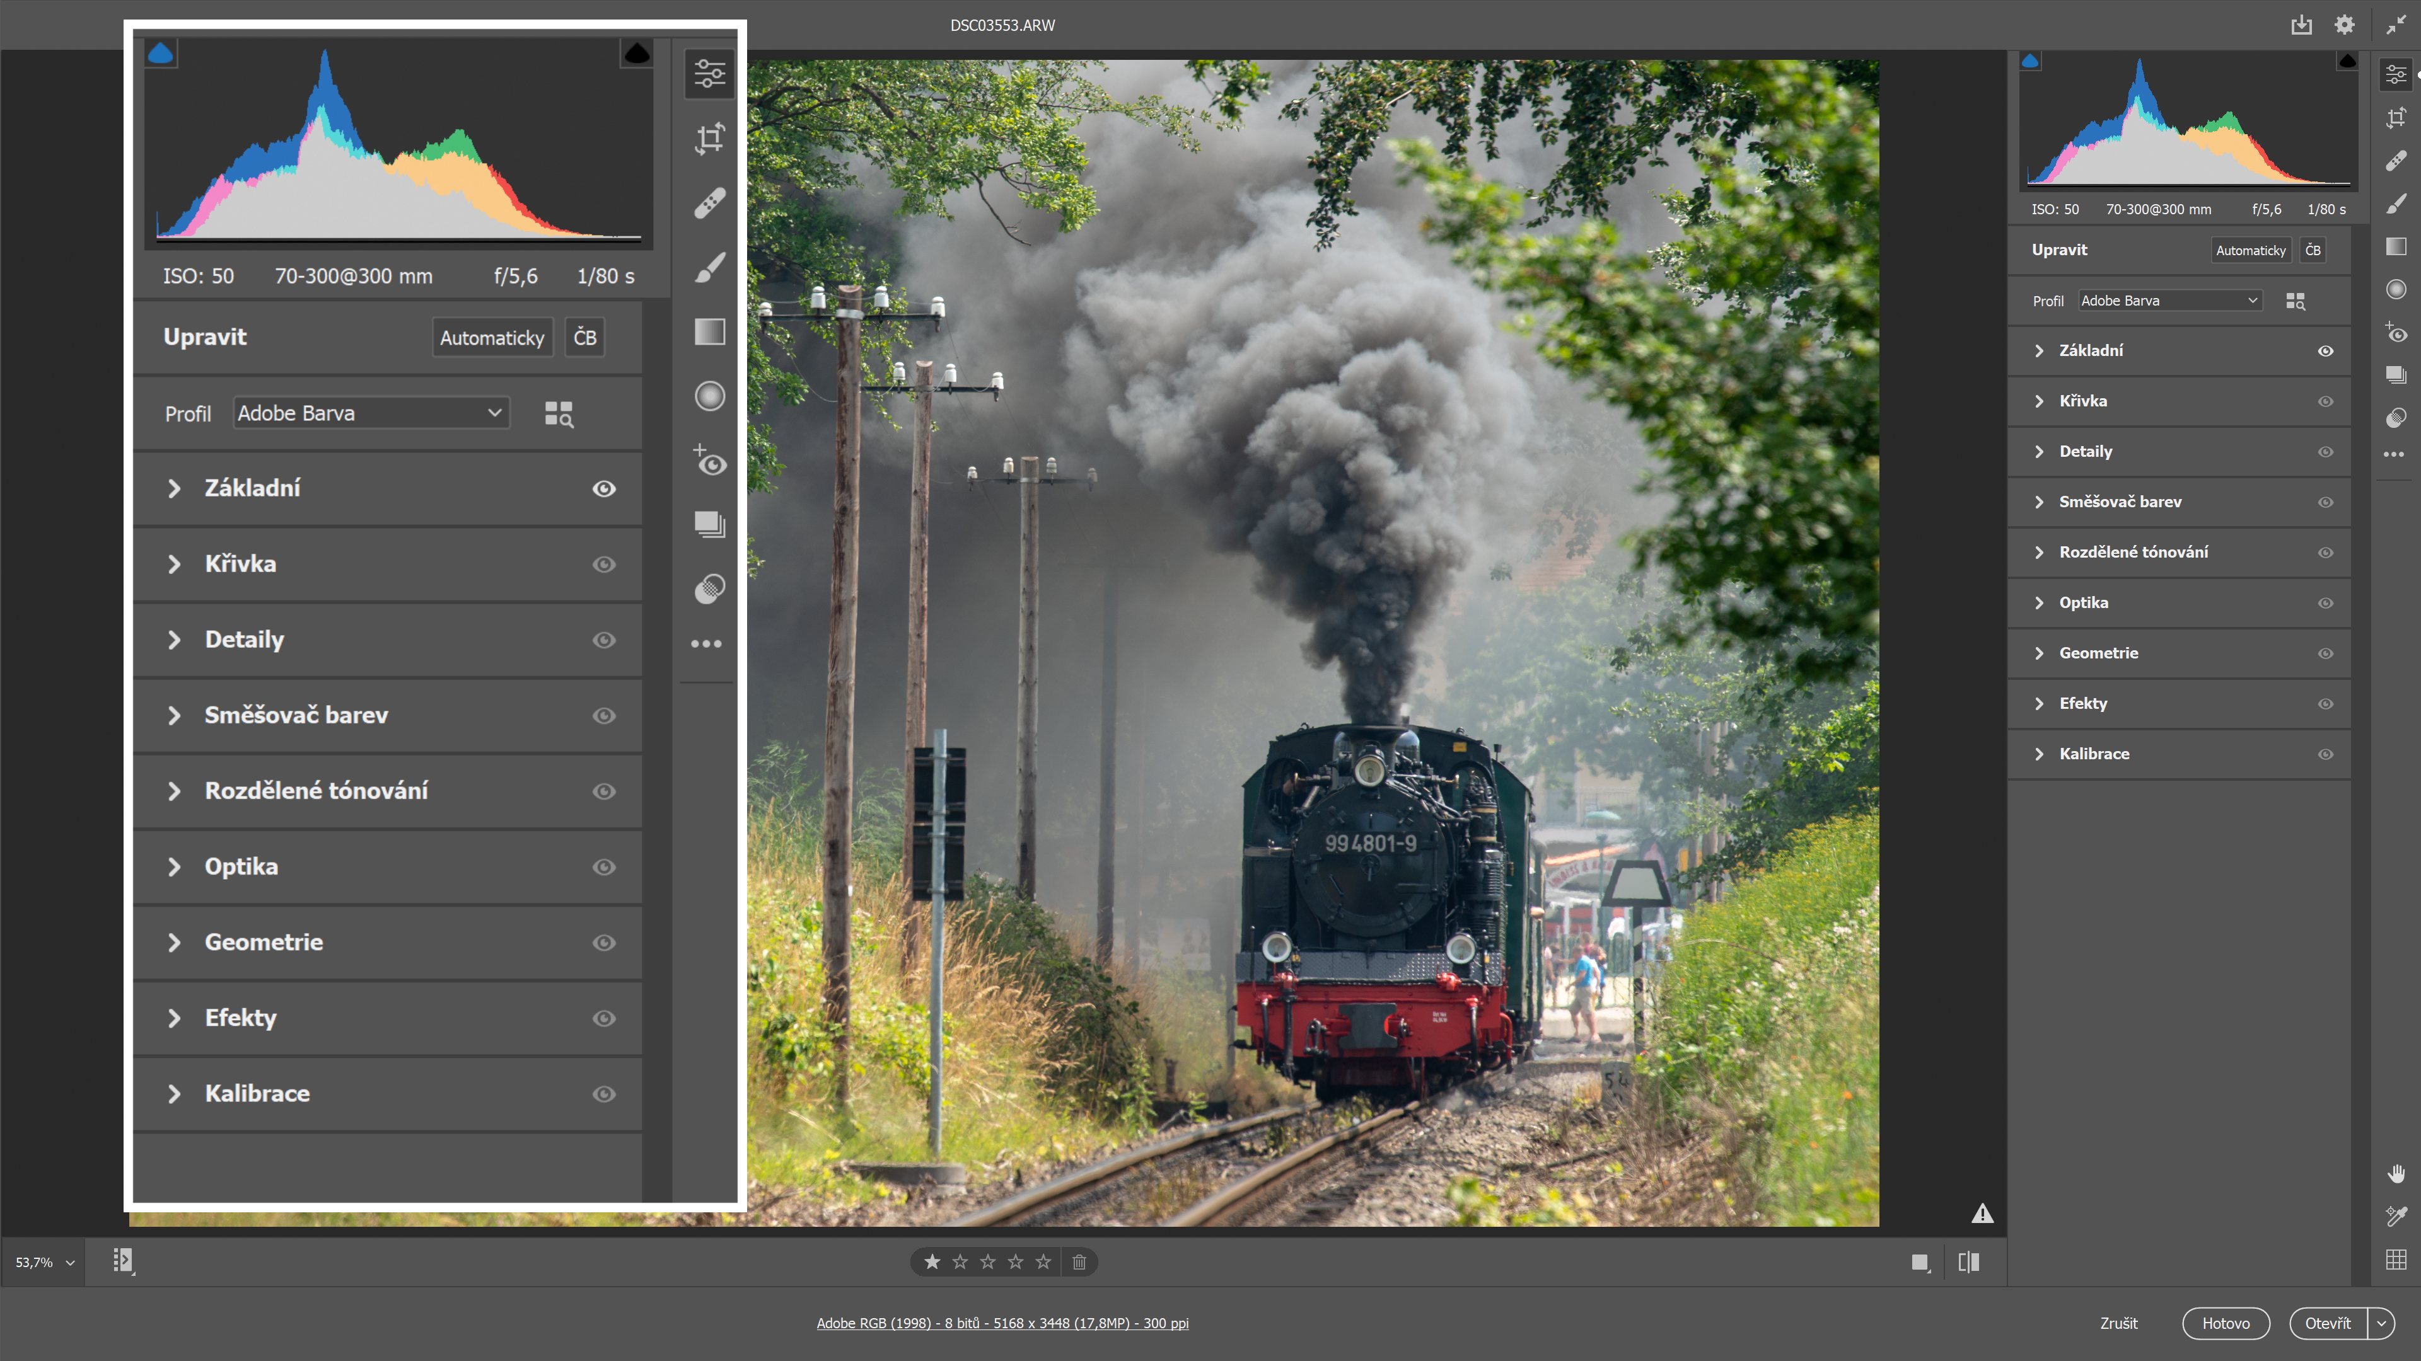
Task: Open Adobe Barva profile dropdown in right panel
Action: click(2170, 301)
